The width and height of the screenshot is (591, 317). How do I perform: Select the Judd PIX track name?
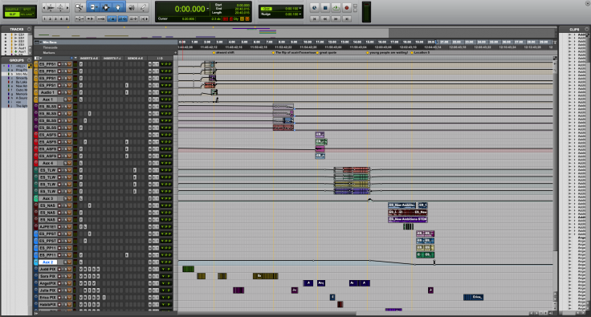[x=47, y=269]
